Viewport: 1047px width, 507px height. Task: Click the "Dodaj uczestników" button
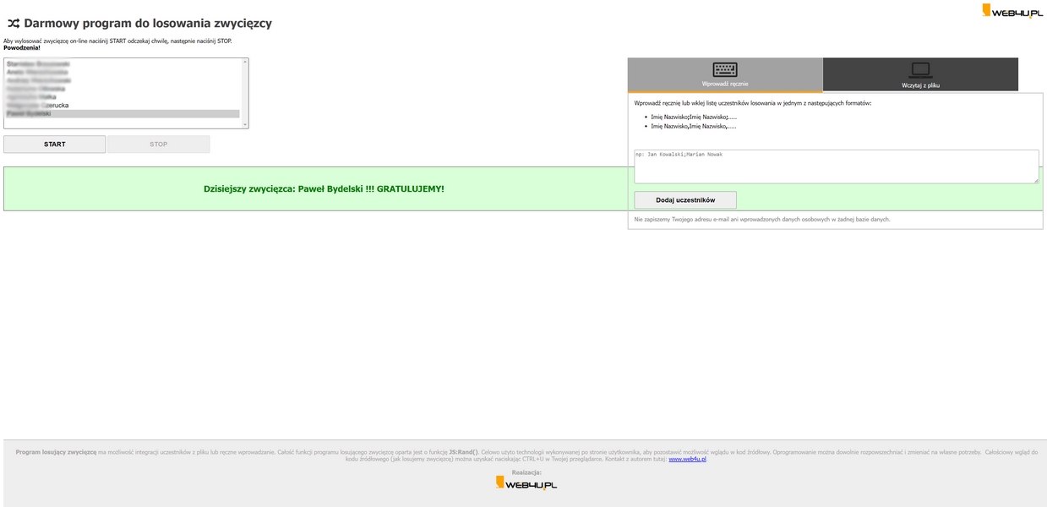(x=685, y=200)
